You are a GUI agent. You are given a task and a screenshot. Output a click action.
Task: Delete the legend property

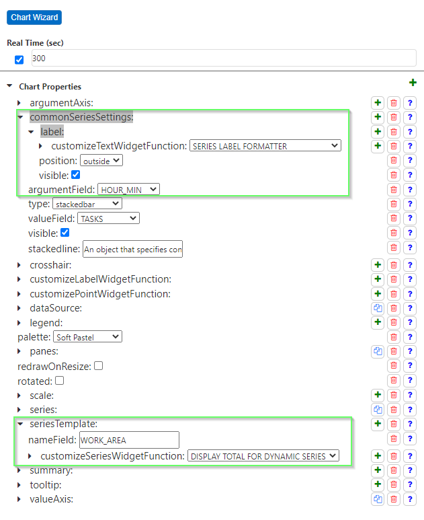click(394, 323)
